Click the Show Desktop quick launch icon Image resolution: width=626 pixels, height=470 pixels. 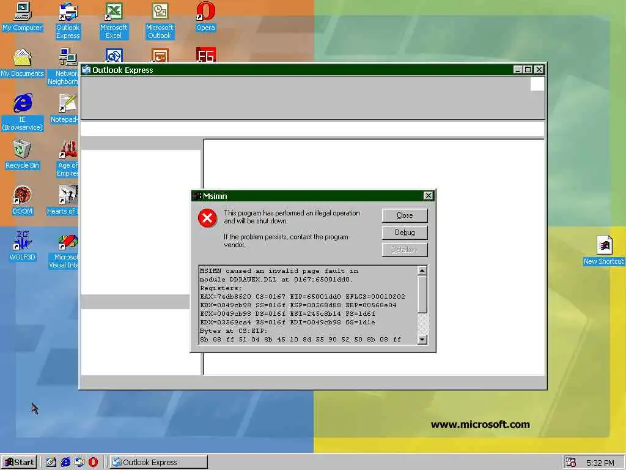coord(51,463)
